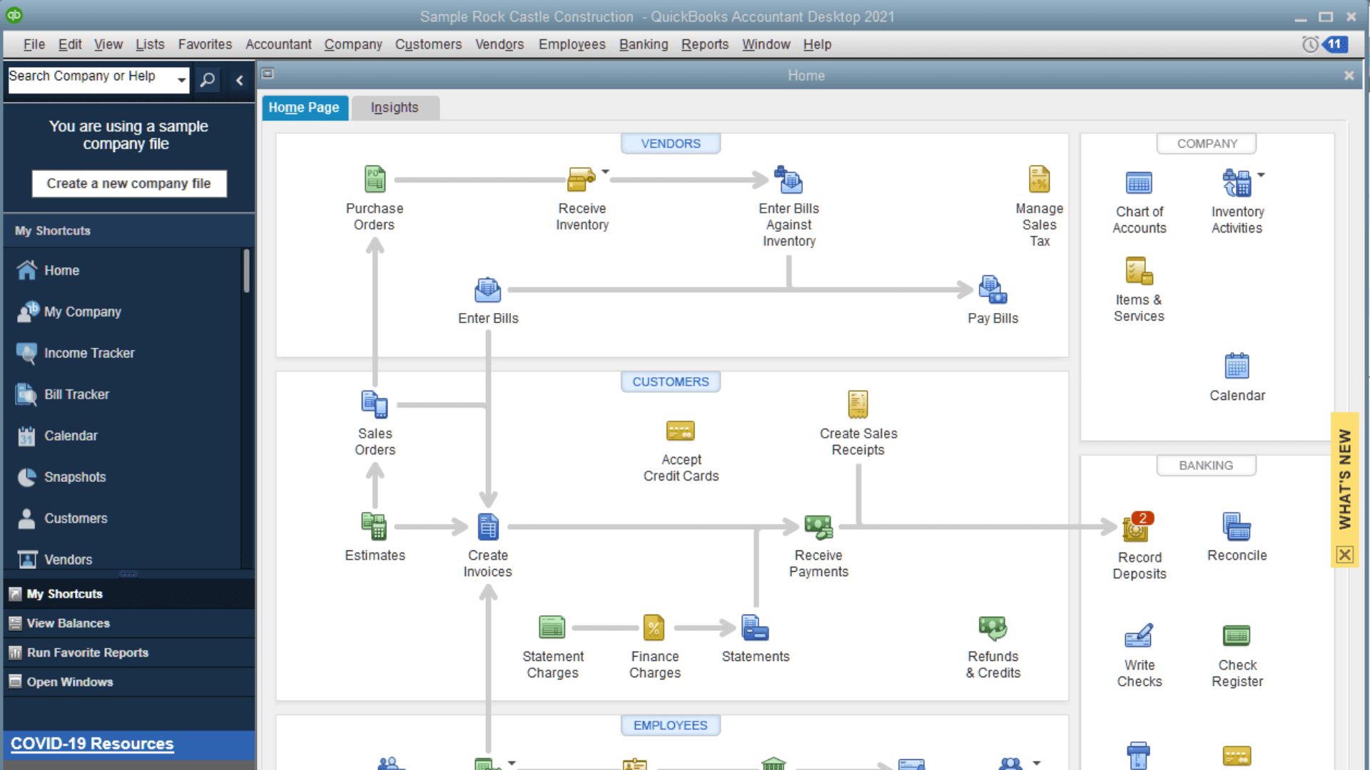The height and width of the screenshot is (770, 1370).
Task: Open Pay Bills from the Vendors section
Action: (x=993, y=290)
